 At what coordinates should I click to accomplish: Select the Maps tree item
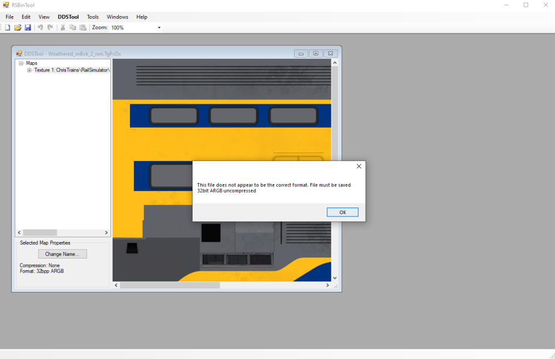32,63
